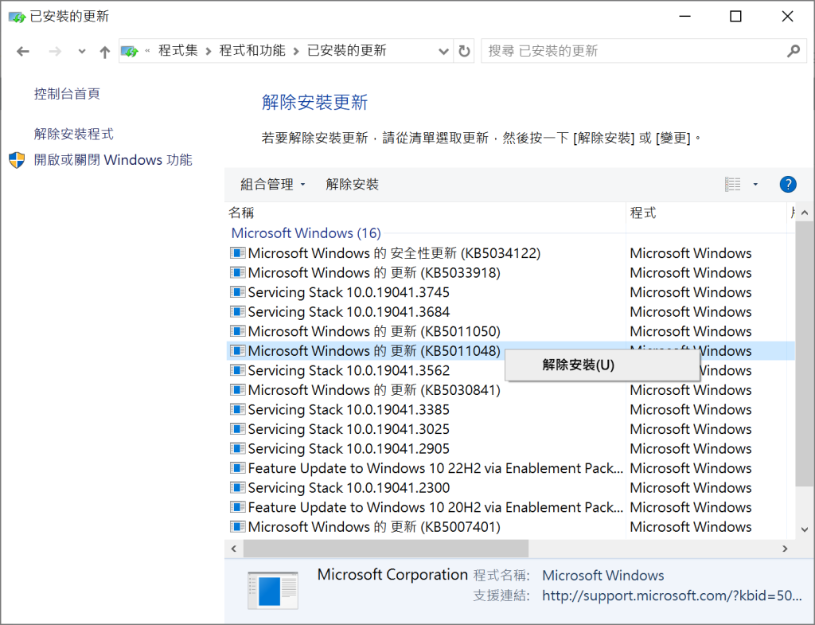Refresh the installed updates list
Viewport: 815px width, 625px height.
coord(464,51)
